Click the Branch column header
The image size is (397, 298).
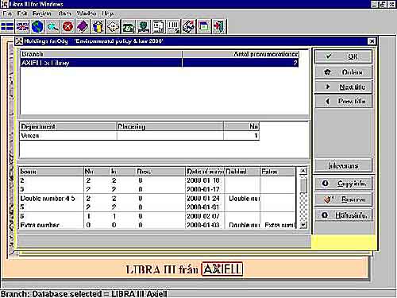click(x=102, y=54)
